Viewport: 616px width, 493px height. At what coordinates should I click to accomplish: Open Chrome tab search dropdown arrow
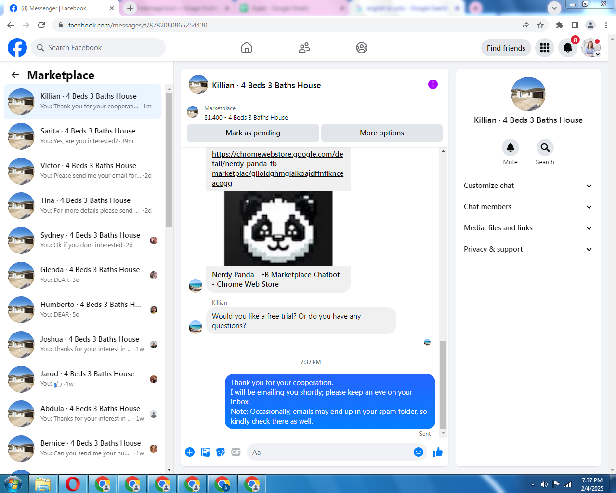click(554, 8)
